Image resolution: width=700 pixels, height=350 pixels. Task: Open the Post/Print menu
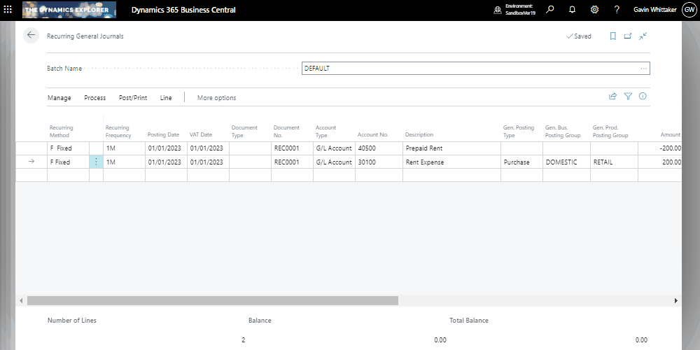click(133, 98)
